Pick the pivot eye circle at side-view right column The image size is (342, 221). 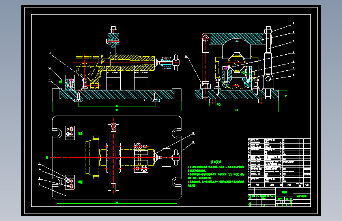(x=268, y=79)
